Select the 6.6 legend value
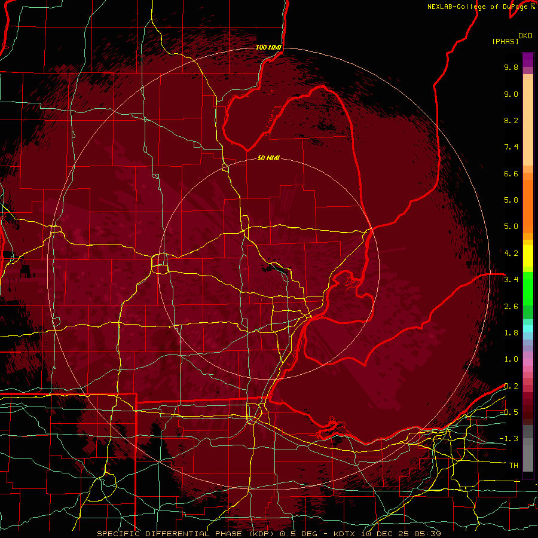Viewport: 538px width, 538px height. pyautogui.click(x=511, y=174)
